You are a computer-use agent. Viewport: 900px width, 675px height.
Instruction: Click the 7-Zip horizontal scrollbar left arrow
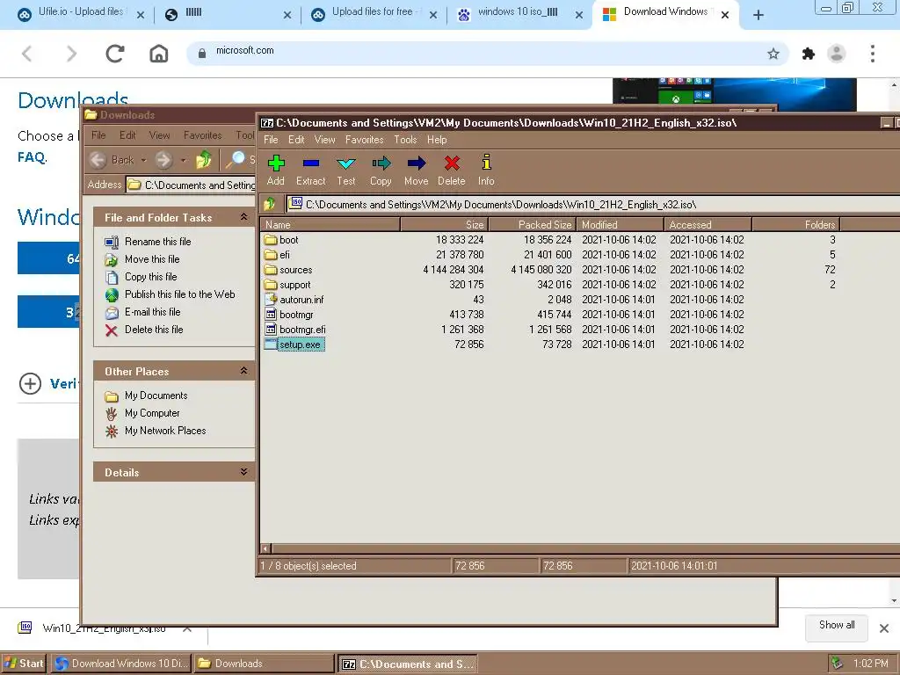click(x=265, y=548)
